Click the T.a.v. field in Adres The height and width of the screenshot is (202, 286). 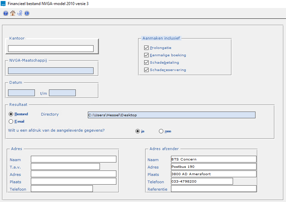pos(65,166)
